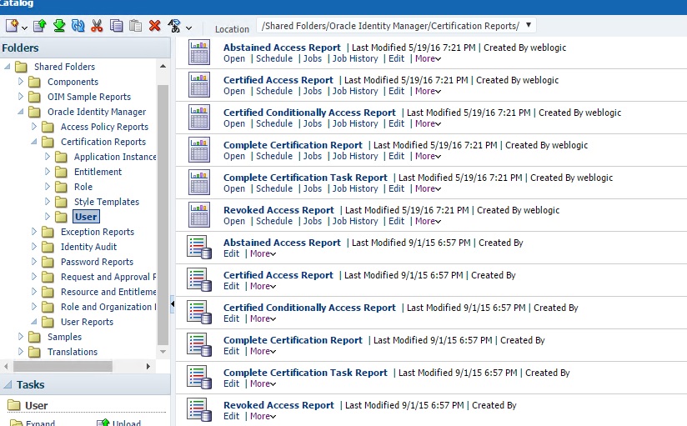This screenshot has height=426, width=687.
Task: Expand the Application Instance node
Action: [48, 156]
